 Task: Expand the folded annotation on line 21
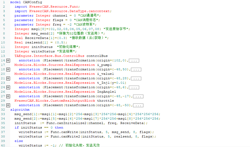click(x=8, y=79)
